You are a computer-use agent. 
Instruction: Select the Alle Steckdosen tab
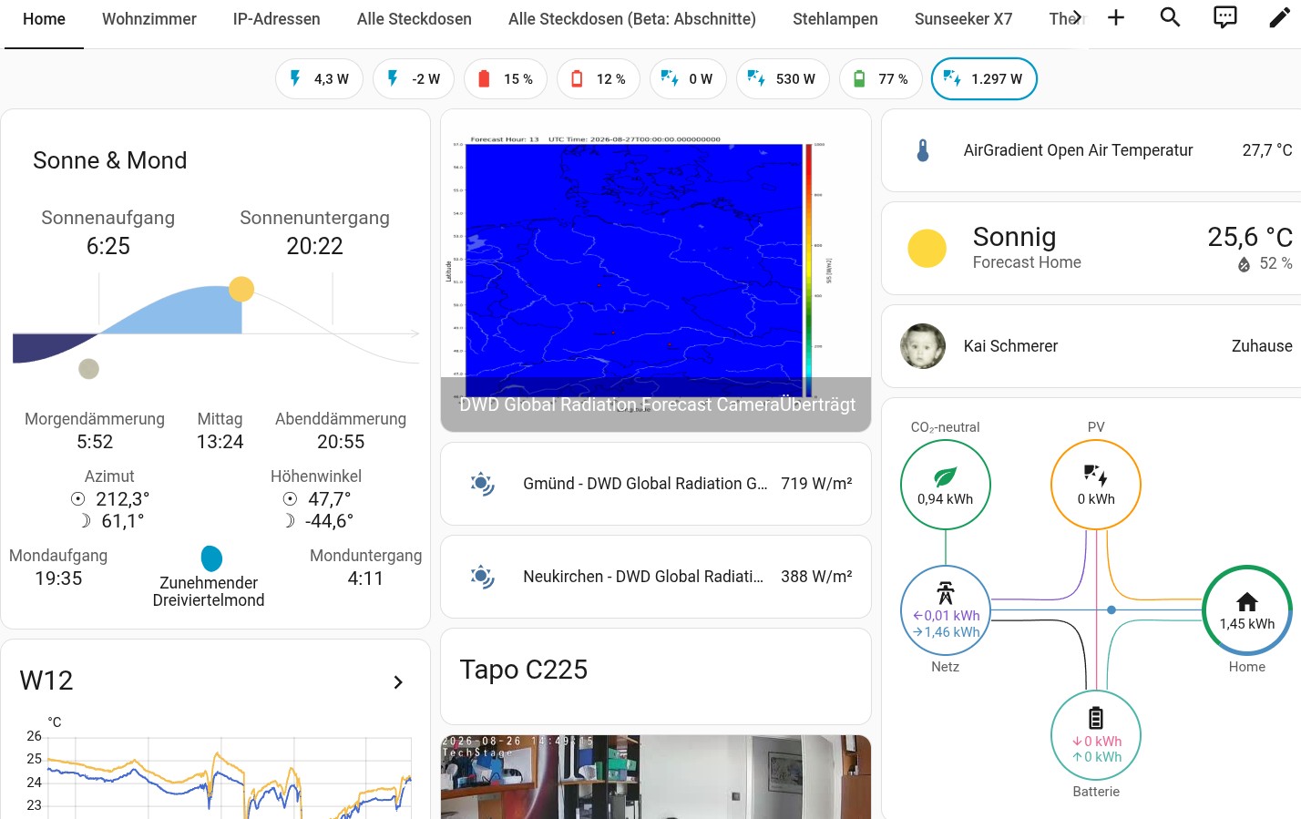tap(415, 19)
